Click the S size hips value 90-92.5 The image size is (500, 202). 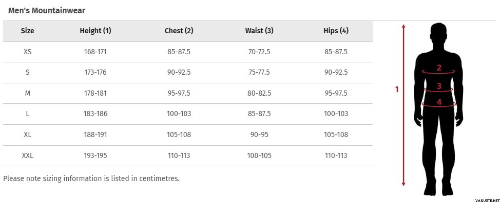click(336, 73)
